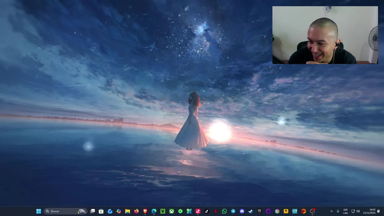Click the webcam overlay in the corner
Viewport: 384px width, 216px height.
coord(325,35)
